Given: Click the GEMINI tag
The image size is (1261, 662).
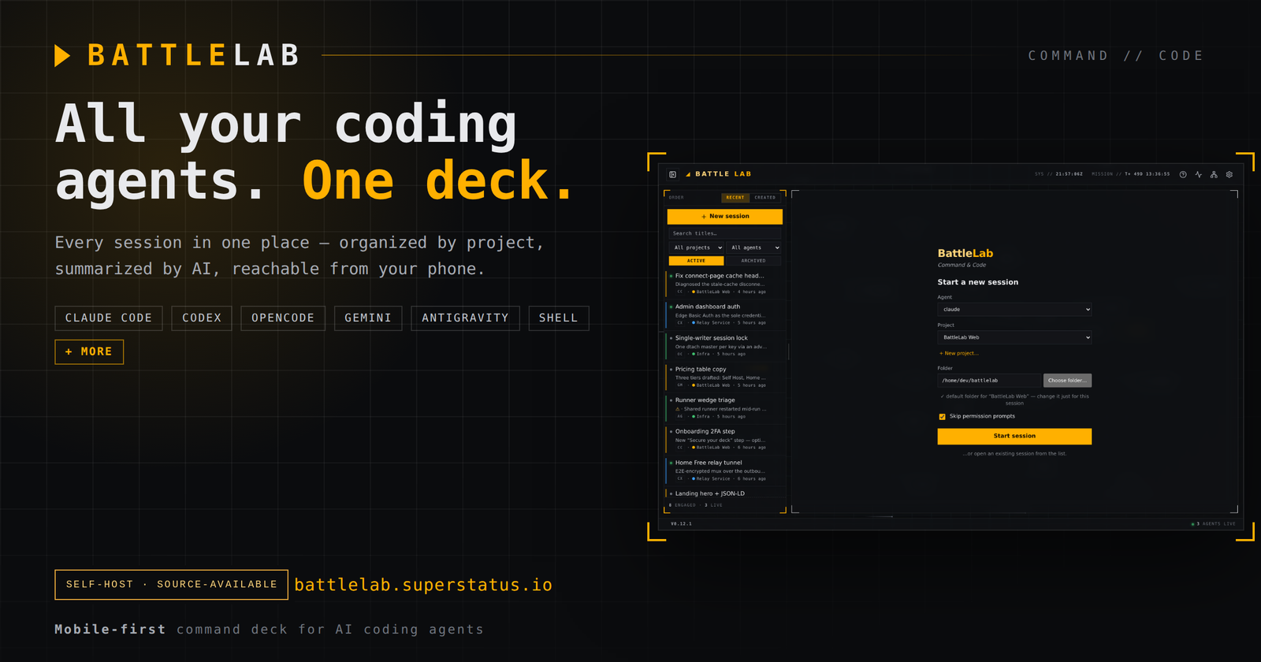Looking at the screenshot, I should (368, 318).
